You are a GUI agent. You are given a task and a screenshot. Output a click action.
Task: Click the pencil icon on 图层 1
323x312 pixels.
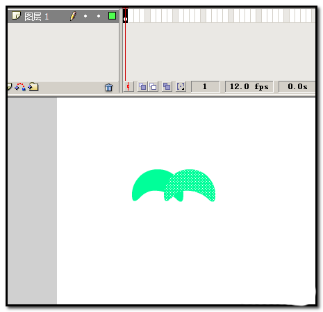[73, 16]
